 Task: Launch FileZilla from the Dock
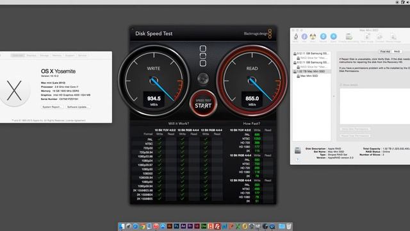pyautogui.click(x=217, y=227)
